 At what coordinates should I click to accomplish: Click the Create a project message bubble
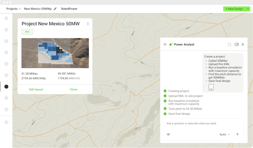tap(223, 73)
